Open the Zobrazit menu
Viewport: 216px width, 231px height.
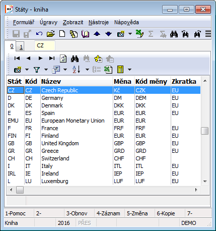pos(73,22)
